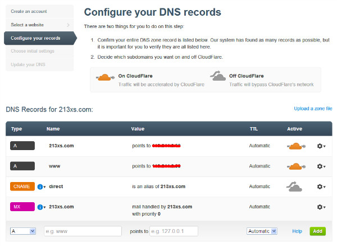Click the 'TTL' column header

[254, 129]
